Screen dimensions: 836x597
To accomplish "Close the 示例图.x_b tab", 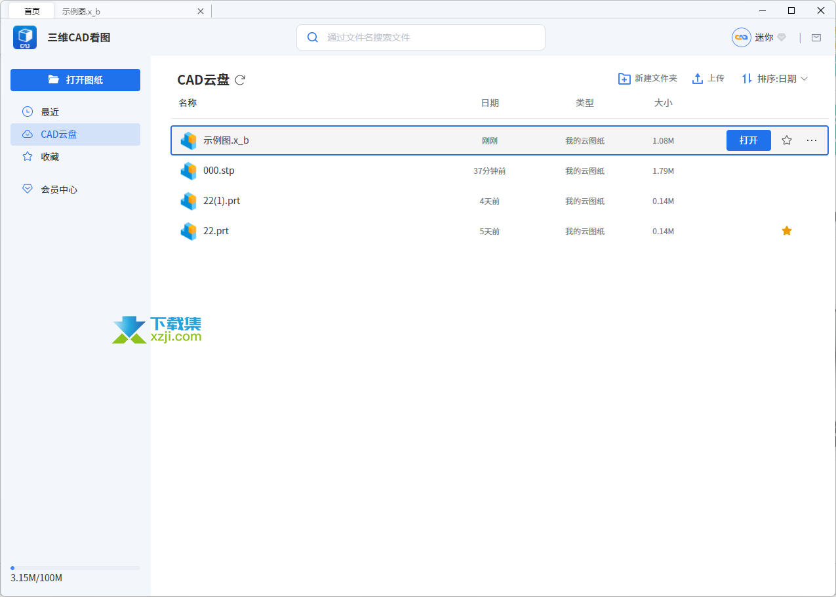I will (201, 11).
